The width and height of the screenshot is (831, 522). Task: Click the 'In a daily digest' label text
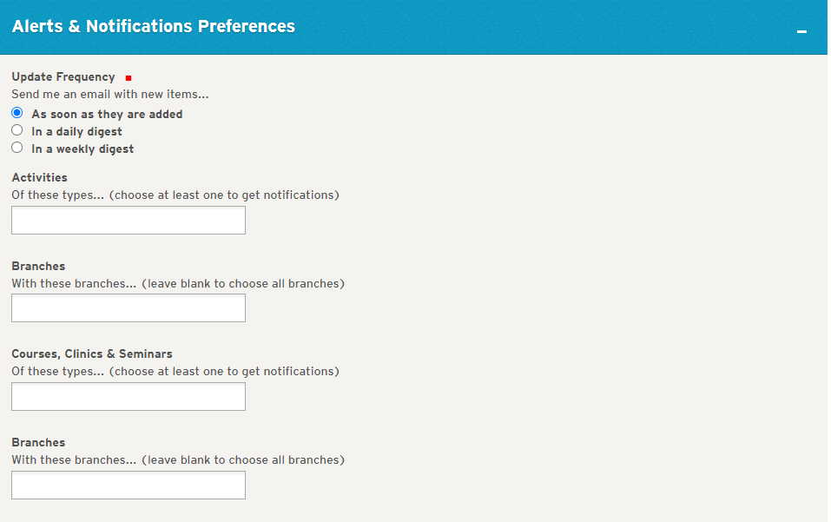click(x=76, y=131)
